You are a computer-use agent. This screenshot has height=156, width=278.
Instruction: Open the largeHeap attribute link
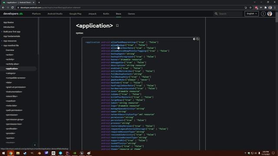(x=117, y=100)
